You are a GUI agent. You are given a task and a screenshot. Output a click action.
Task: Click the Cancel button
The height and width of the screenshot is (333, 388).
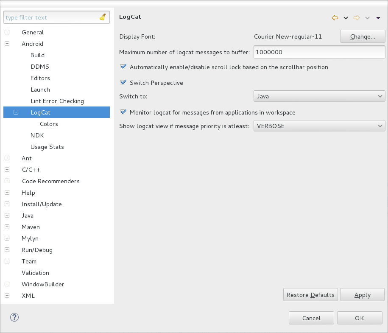(311, 318)
